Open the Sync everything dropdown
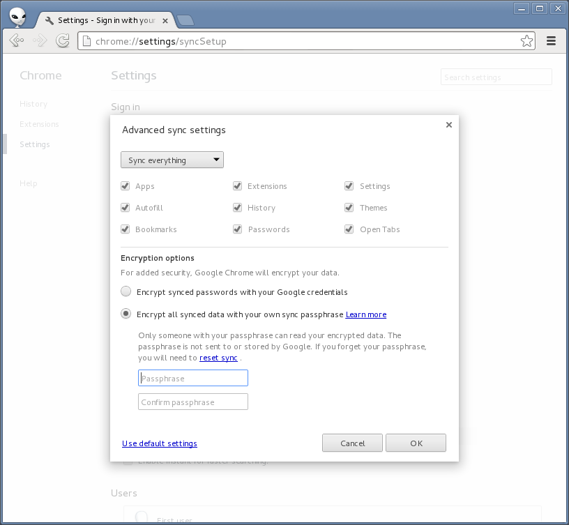 coord(172,160)
